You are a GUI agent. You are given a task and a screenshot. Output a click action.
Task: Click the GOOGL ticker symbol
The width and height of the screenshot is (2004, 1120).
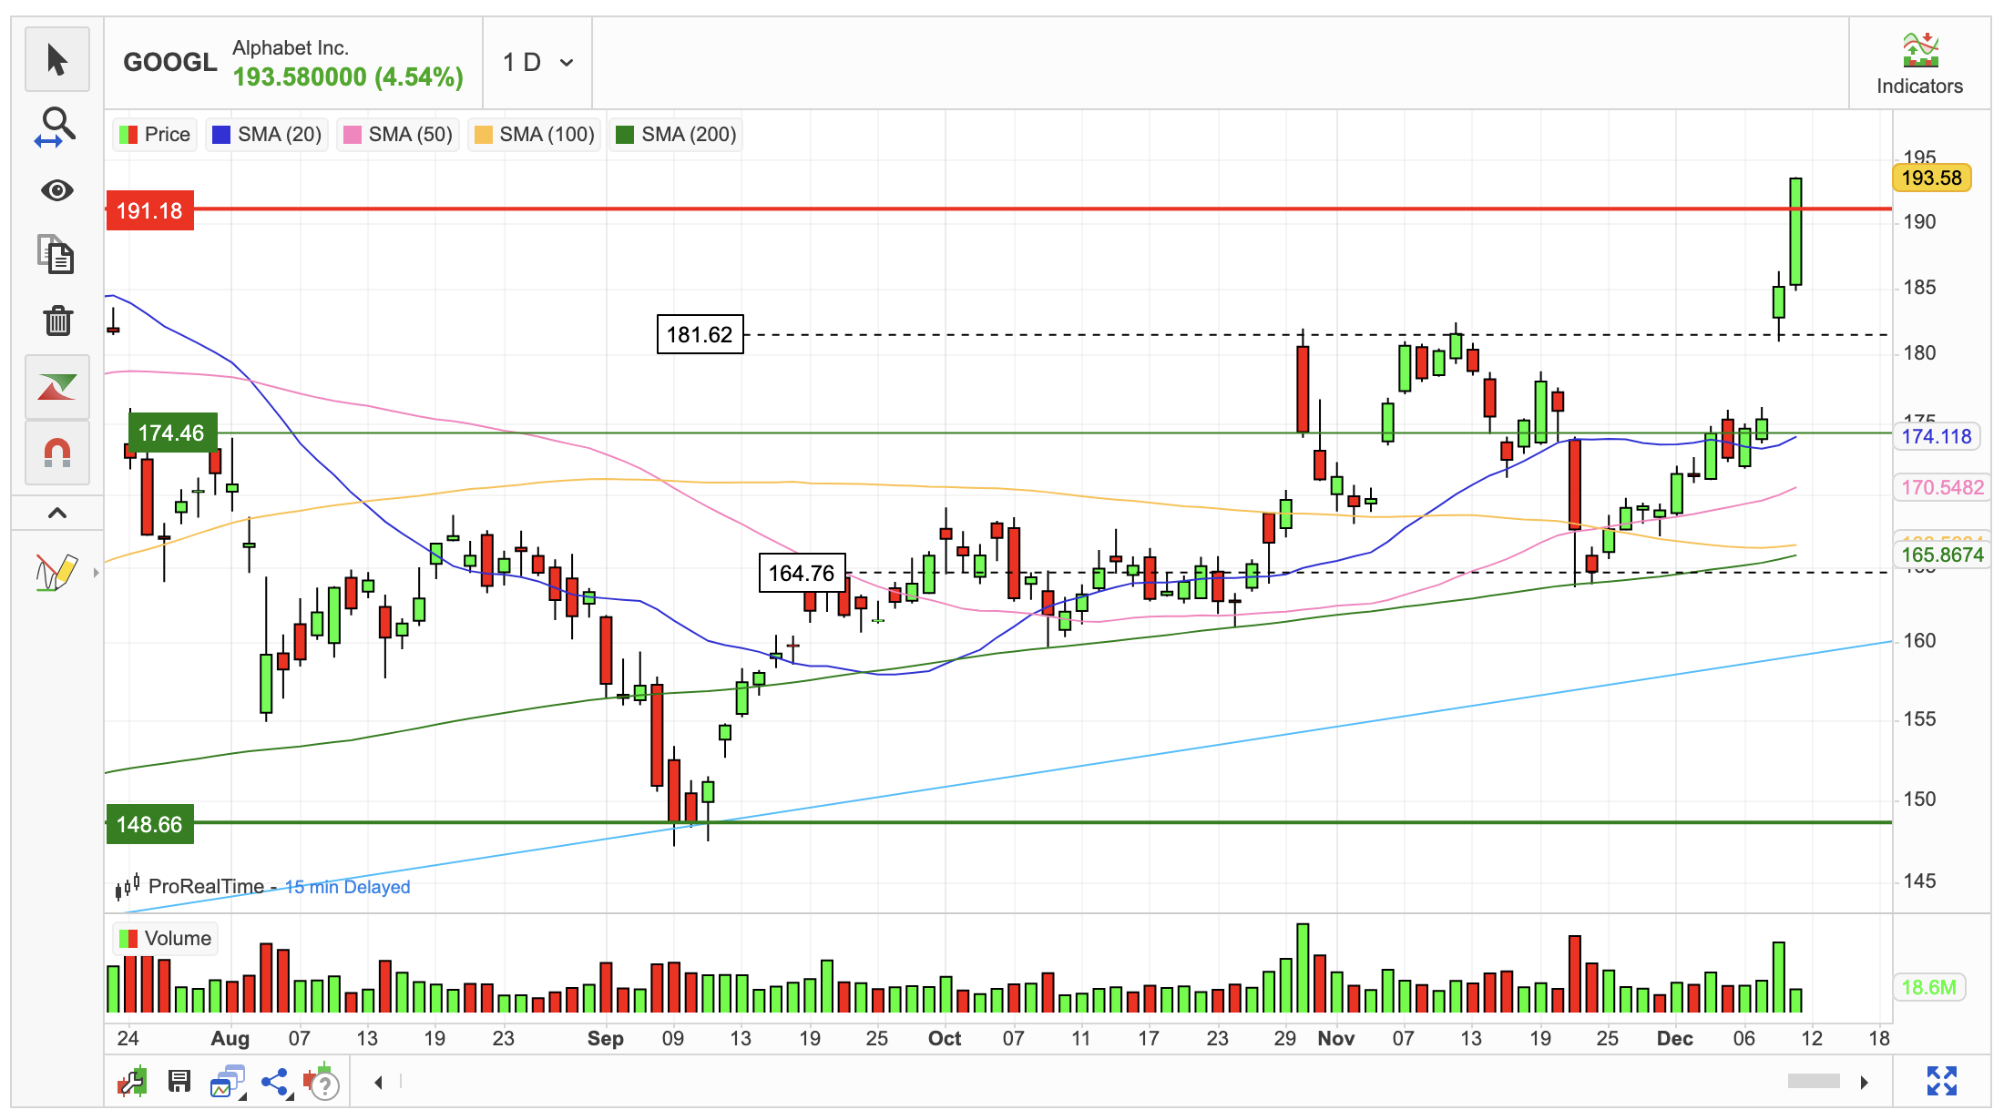[x=170, y=62]
